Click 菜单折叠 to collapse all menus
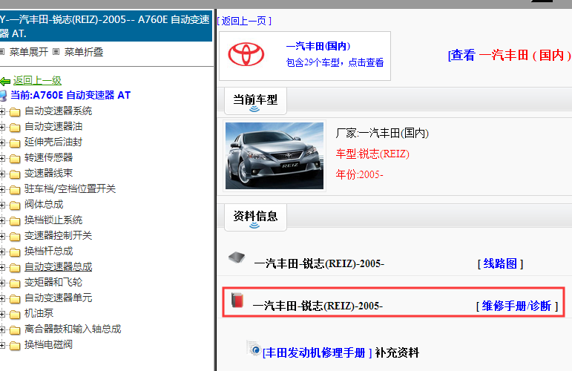The image size is (572, 371). (84, 52)
